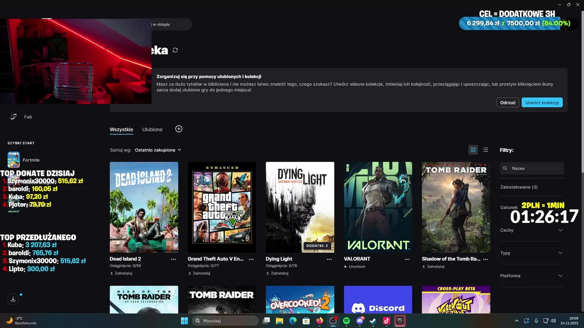Screen dimensions: 584x328
Task: Click the 'Nazwa' filter search field
Action: click(x=532, y=168)
